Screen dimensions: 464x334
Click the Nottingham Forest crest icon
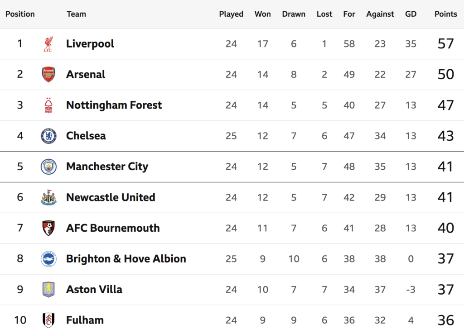point(48,105)
